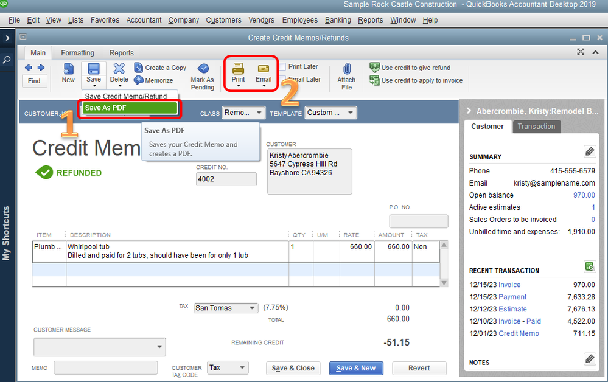
Task: Click Save & Close button
Action: coord(293,368)
